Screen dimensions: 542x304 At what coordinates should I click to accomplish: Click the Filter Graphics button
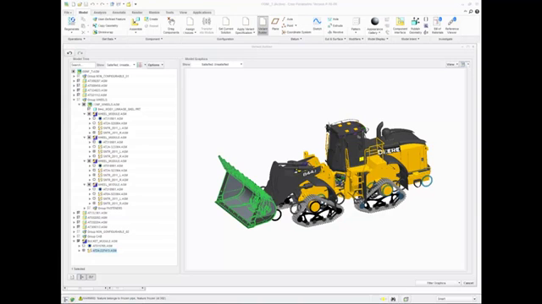coord(439,283)
